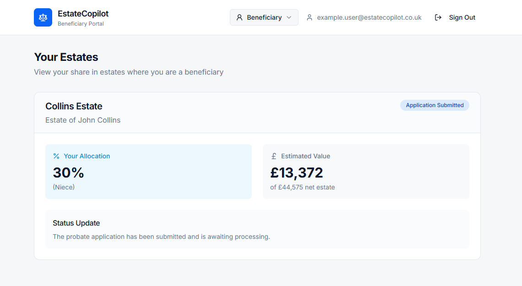Select the profile icon beside the user email
The height and width of the screenshot is (286, 522).
[x=310, y=17]
